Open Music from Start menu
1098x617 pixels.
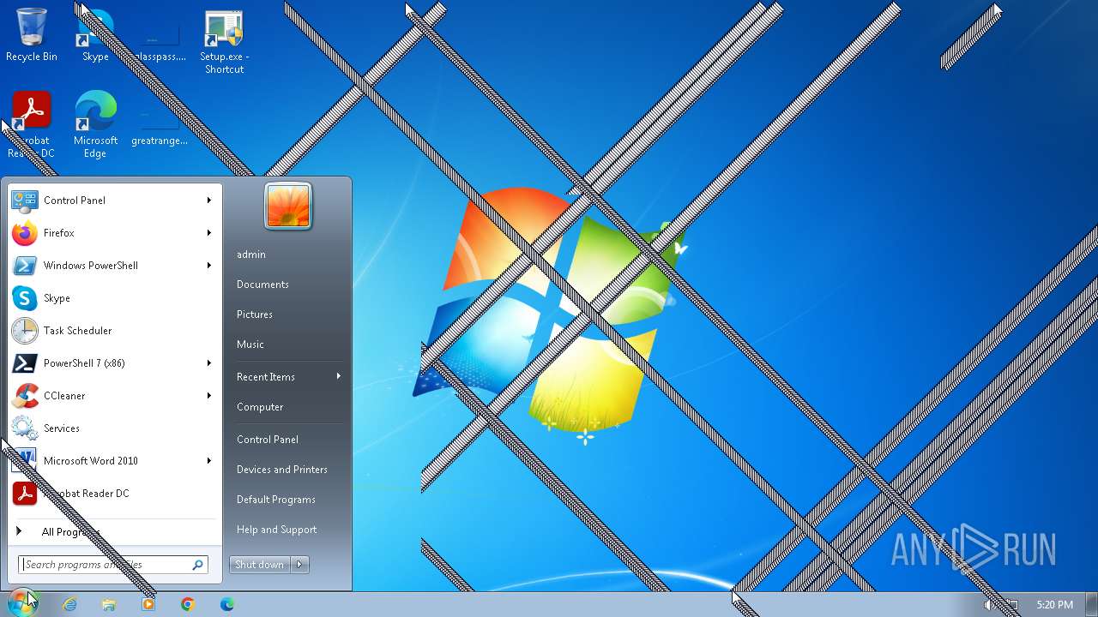point(250,344)
